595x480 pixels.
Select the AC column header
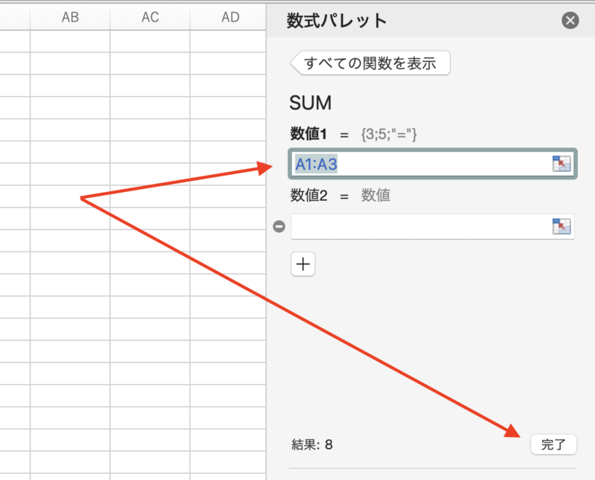150,17
